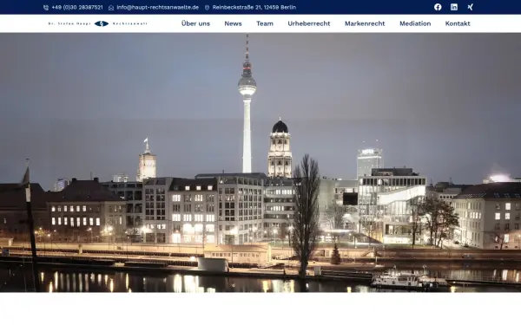
Task: Click email link info@haupt-rechtsanwaelte.de
Action: click(158, 7)
